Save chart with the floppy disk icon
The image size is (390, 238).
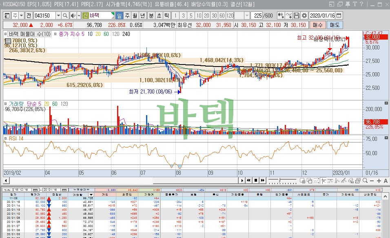pos(297,16)
